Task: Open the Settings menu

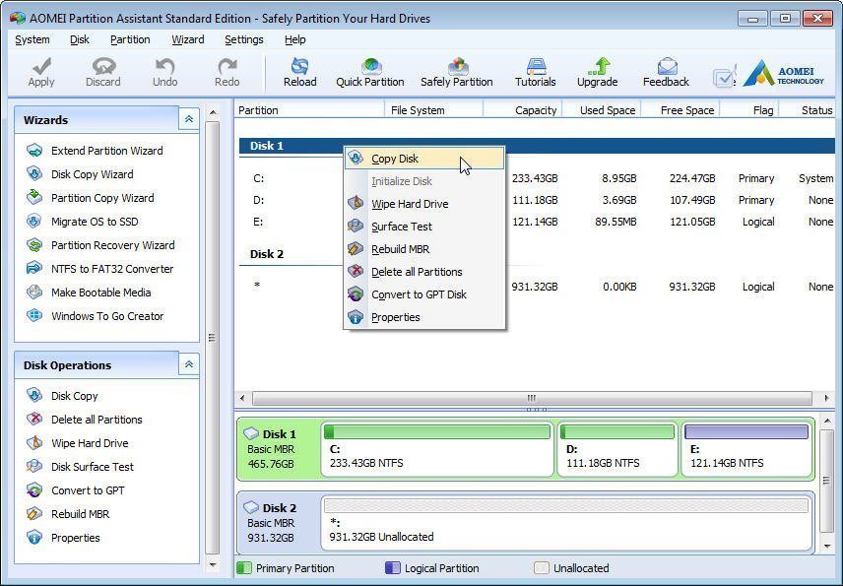Action: (x=244, y=39)
